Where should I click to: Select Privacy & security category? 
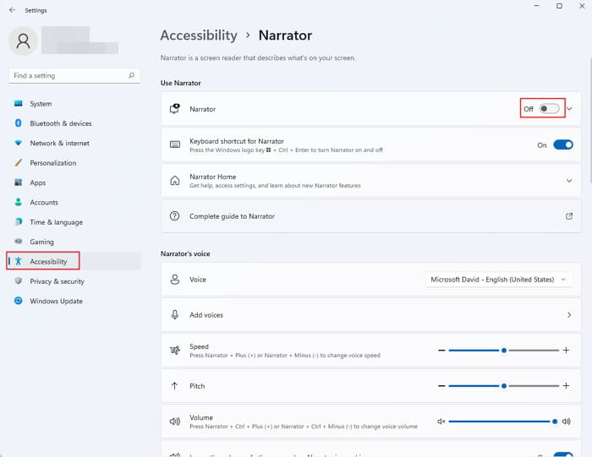click(74, 281)
